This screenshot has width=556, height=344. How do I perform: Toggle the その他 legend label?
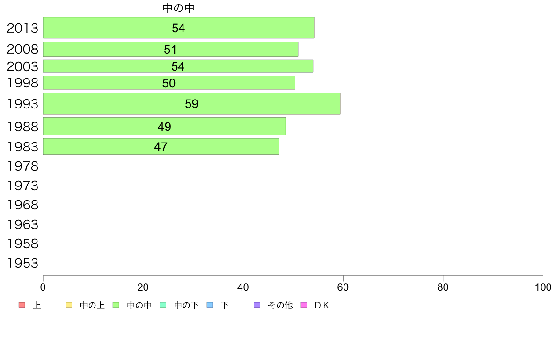(280, 306)
